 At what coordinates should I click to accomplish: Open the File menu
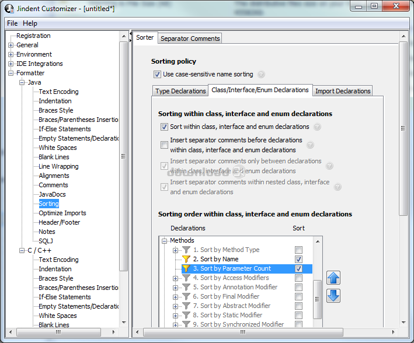click(12, 23)
